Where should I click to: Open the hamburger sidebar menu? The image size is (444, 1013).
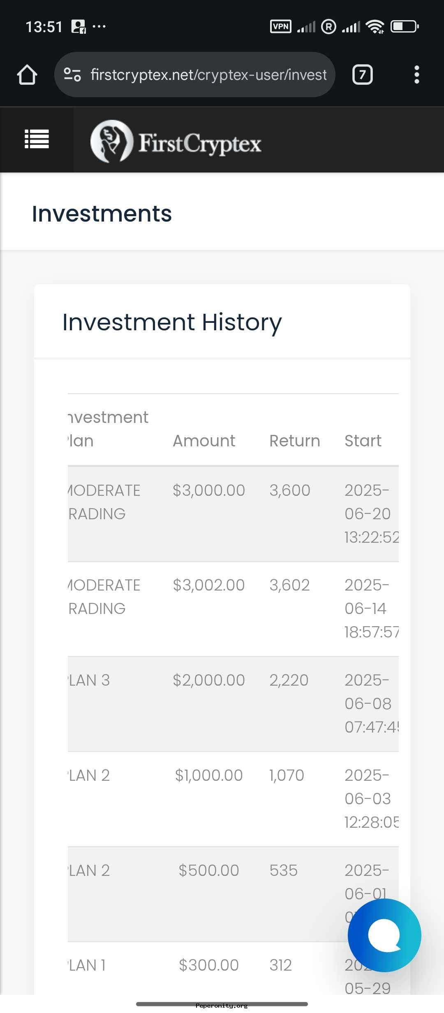pos(37,139)
